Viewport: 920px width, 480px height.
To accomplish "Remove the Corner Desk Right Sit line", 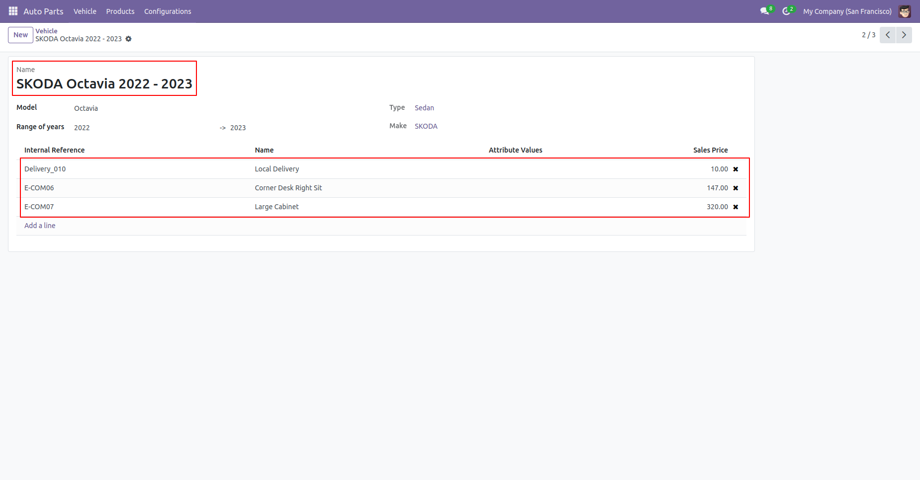I will pyautogui.click(x=736, y=188).
